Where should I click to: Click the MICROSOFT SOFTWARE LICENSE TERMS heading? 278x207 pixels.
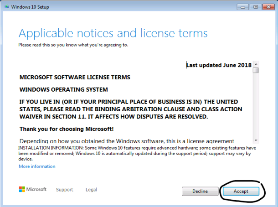[x=75, y=78]
